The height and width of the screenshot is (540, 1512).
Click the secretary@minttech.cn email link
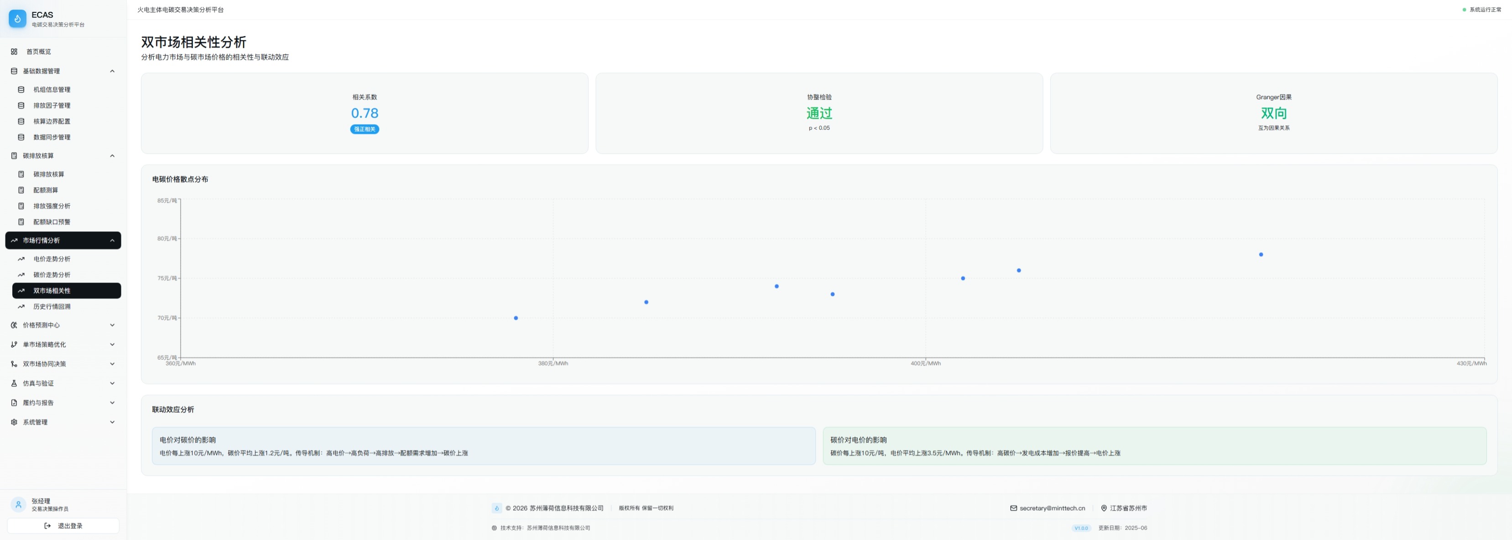(x=1052, y=509)
